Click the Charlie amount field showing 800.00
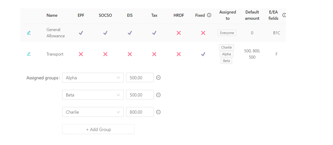Image resolution: width=333 pixels, height=145 pixels. [x=139, y=112]
